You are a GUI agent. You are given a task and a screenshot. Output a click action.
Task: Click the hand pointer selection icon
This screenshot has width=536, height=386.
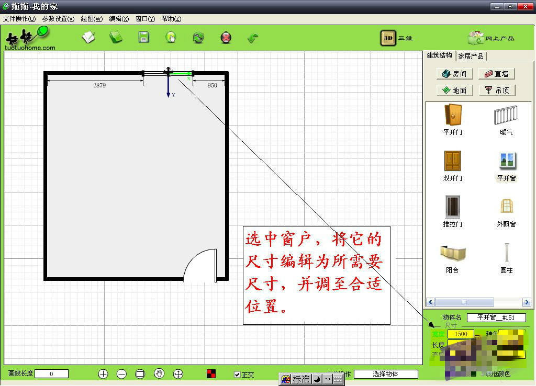click(x=171, y=37)
